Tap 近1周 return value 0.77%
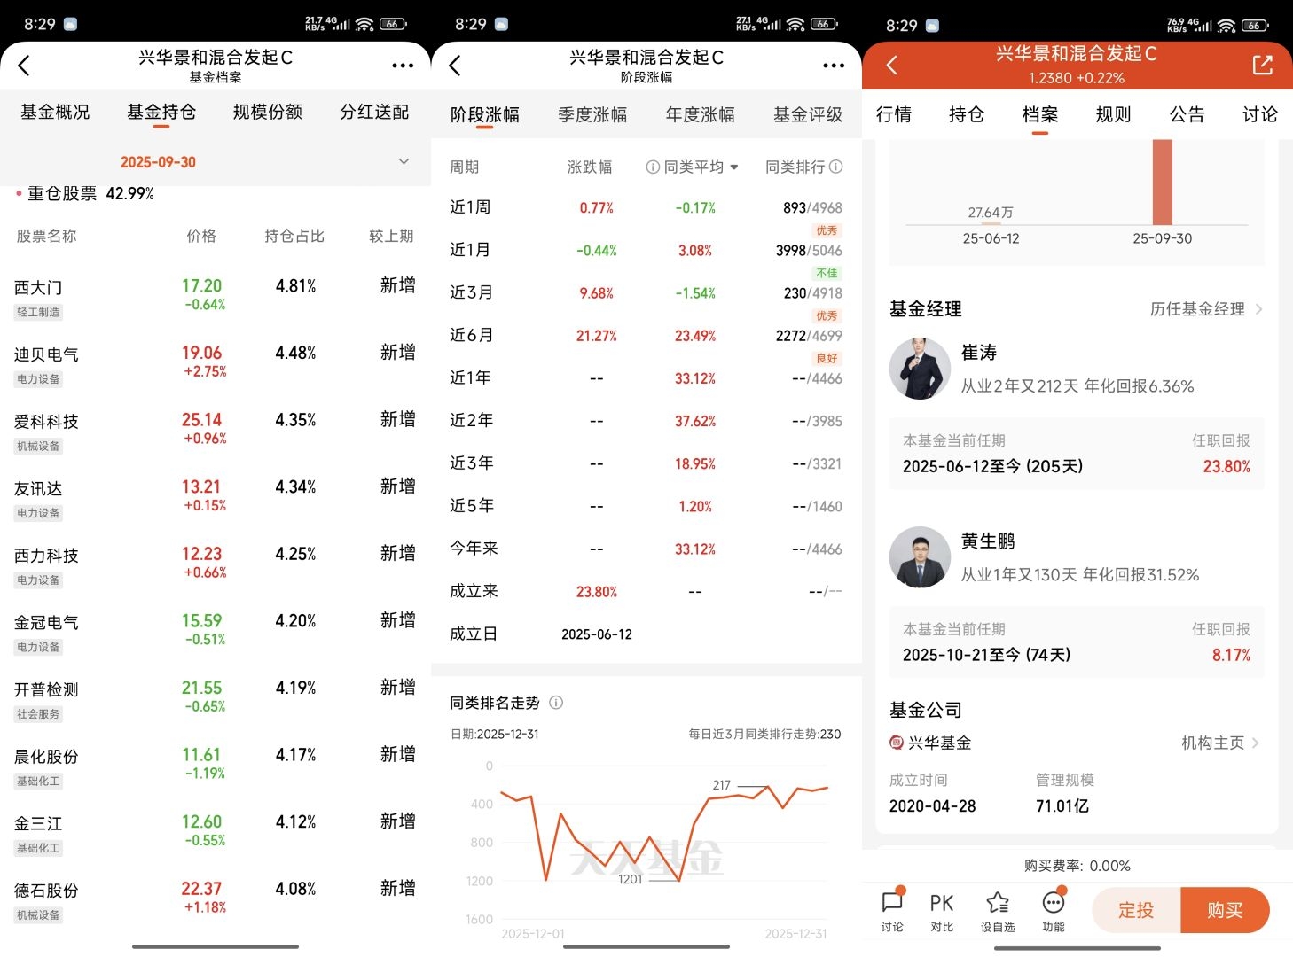1293x957 pixels. 597,208
